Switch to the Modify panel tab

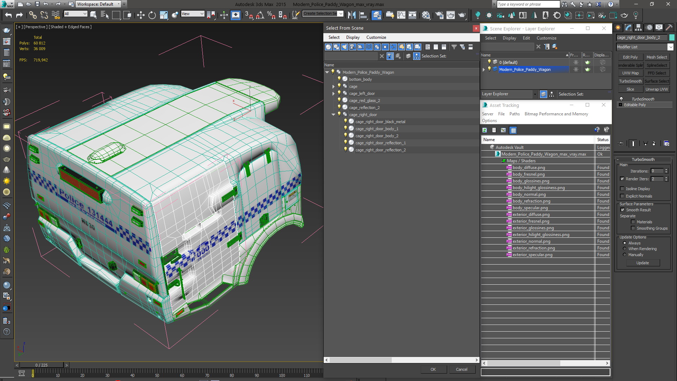coord(628,28)
